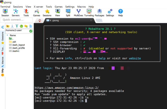Select the .bash_profile file
This screenshot has height=109, width=167.
[17, 48]
